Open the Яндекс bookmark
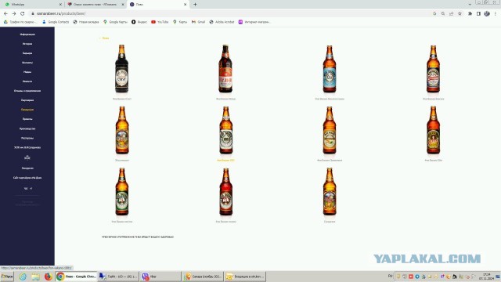501x282 pixels. click(x=139, y=22)
